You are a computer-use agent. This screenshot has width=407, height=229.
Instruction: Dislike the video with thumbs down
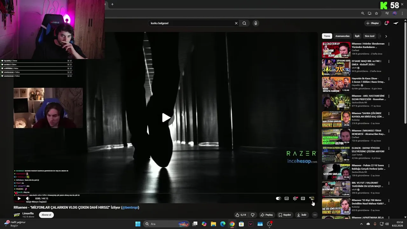pos(252,215)
